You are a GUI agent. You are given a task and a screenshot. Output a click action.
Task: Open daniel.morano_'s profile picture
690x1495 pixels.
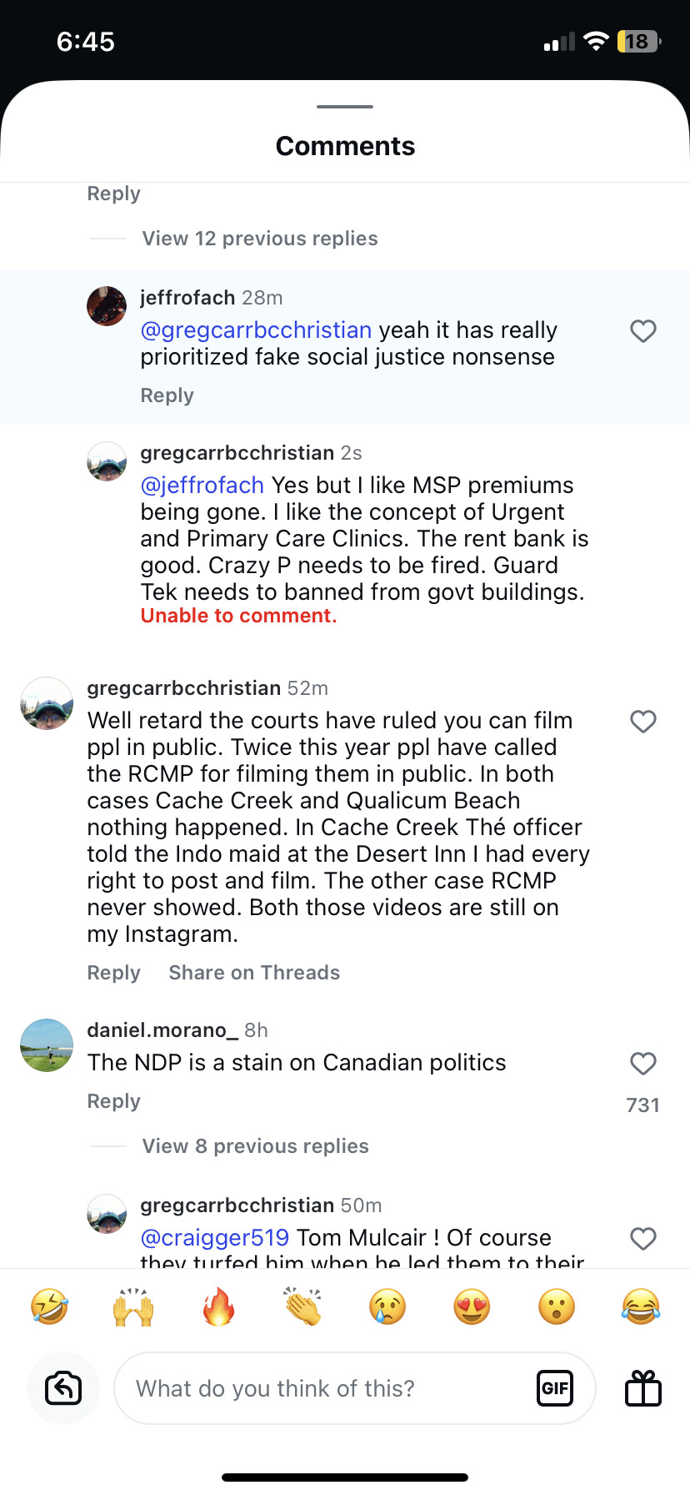pyautogui.click(x=47, y=1045)
